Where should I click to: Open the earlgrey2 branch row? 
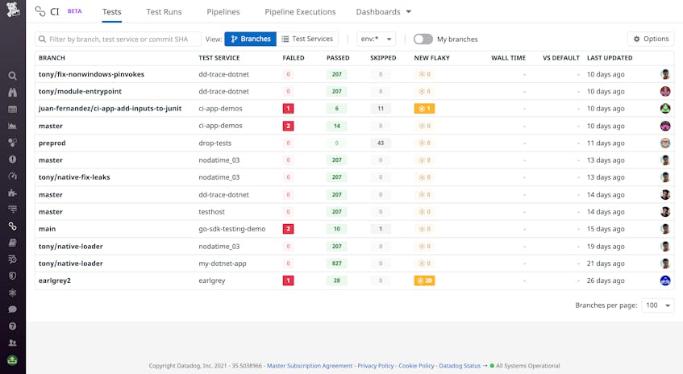click(x=354, y=280)
